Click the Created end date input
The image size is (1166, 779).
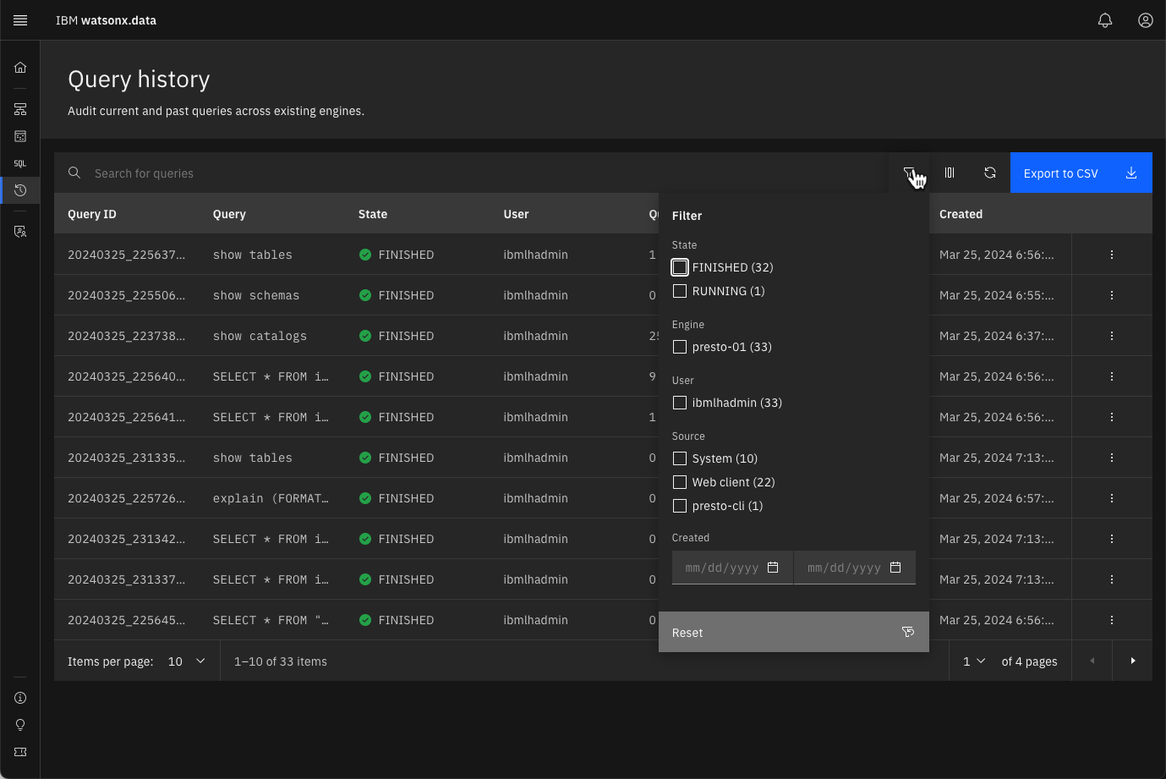855,568
